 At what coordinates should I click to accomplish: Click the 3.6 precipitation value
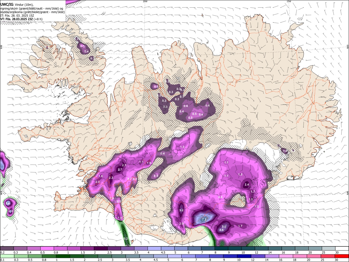click(x=221, y=230)
